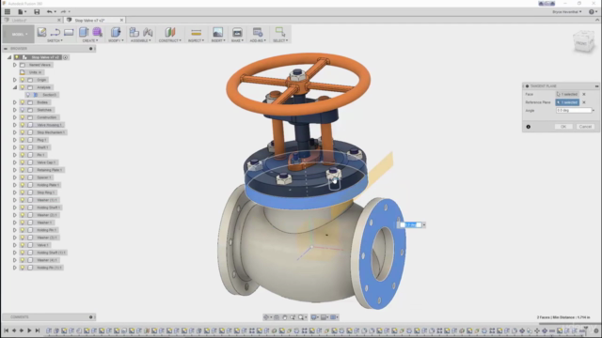This screenshot has width=602, height=338.
Task: Click the Redo arrow icon
Action: coord(63,11)
